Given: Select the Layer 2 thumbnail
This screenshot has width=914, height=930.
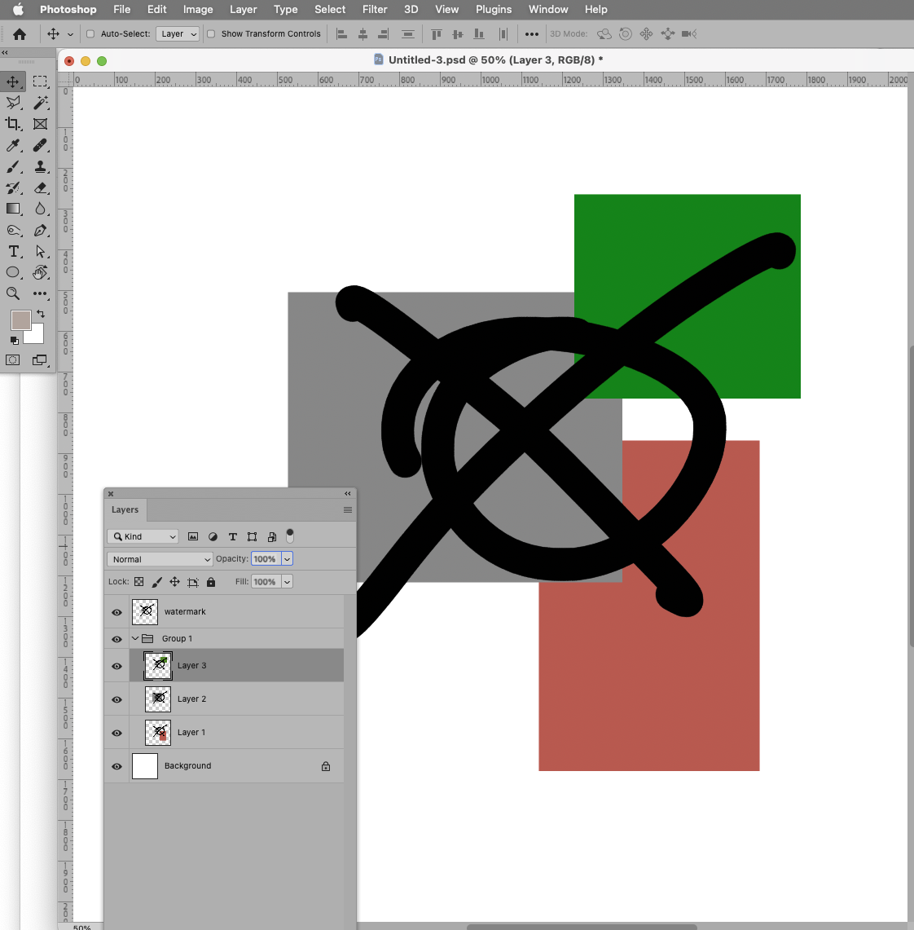Looking at the screenshot, I should click(156, 699).
